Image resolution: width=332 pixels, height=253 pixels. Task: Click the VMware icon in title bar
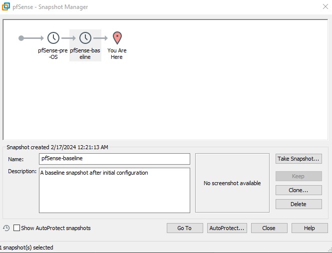pos(6,6)
